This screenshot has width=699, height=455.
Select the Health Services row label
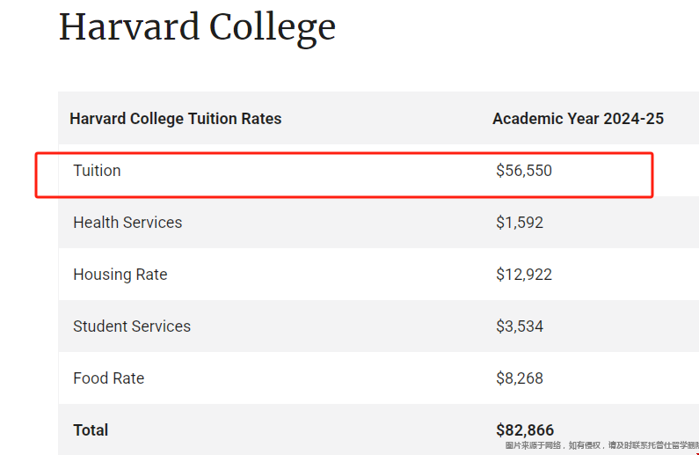pos(127,222)
